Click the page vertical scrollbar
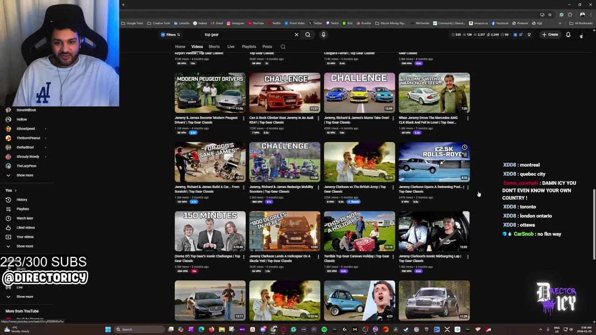The image size is (596, 335). pyautogui.click(x=593, y=224)
